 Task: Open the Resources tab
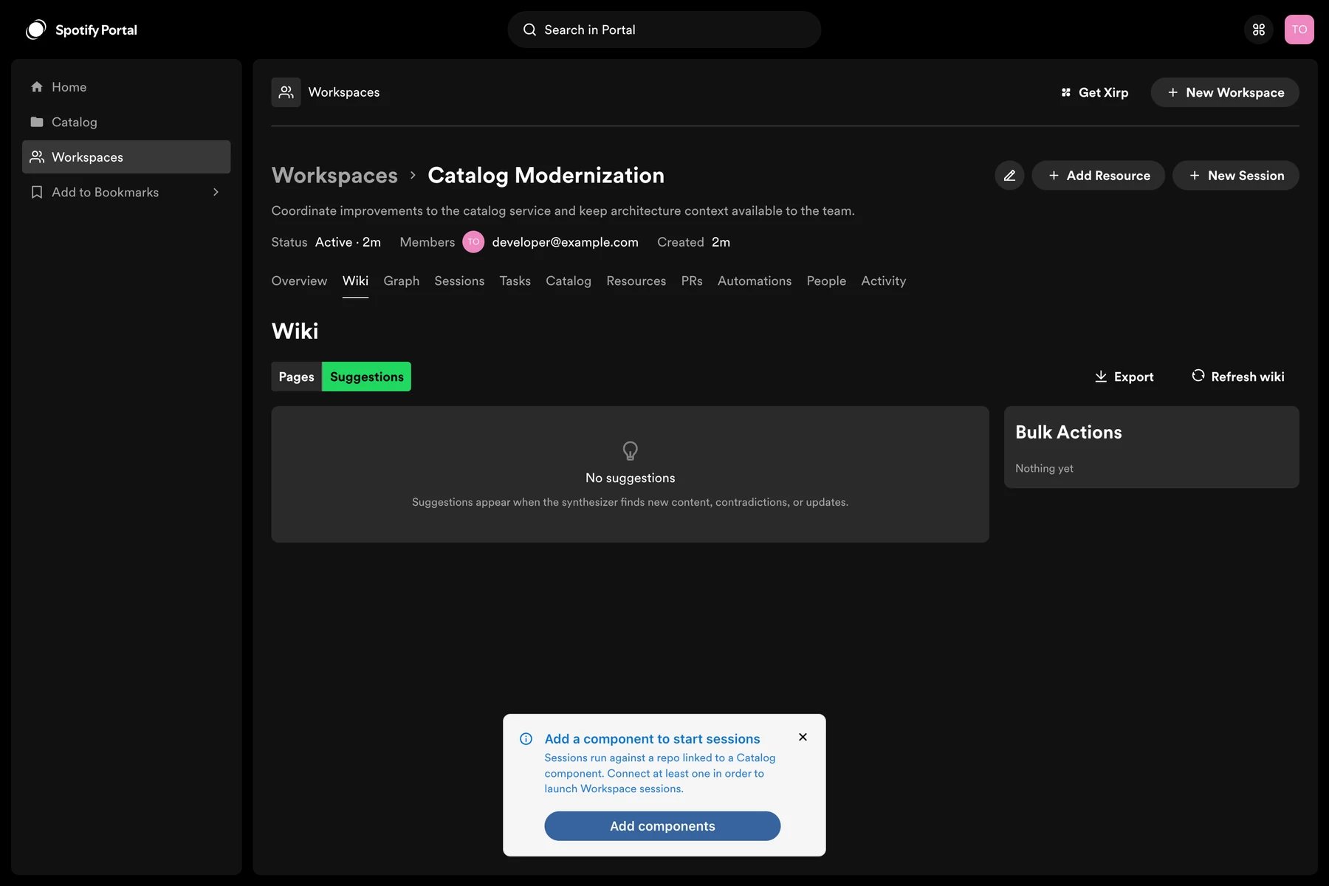636,281
